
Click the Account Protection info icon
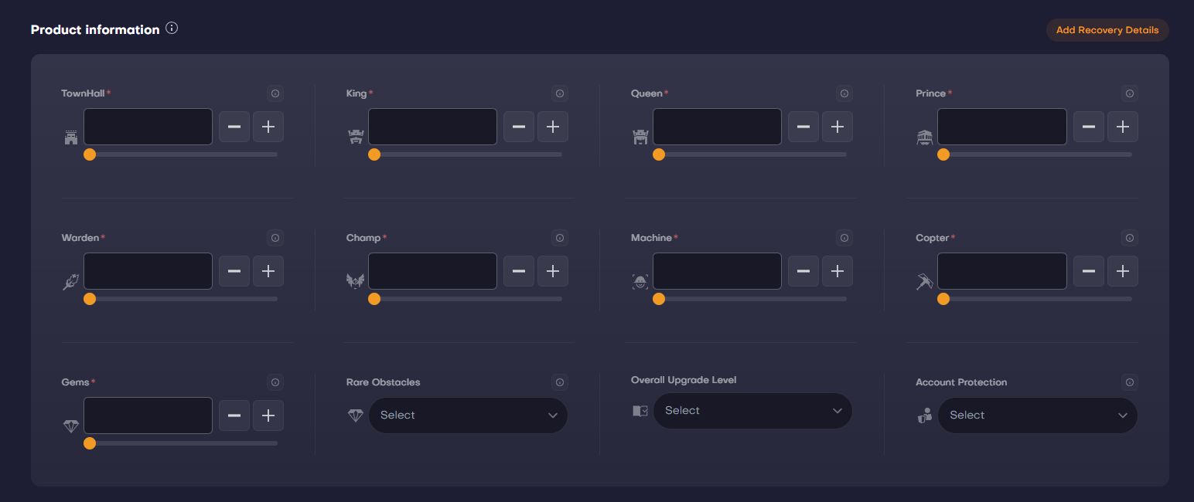click(x=1130, y=382)
